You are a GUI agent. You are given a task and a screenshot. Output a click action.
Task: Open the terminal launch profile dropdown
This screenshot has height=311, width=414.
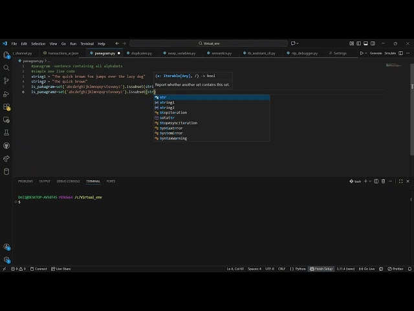click(x=370, y=181)
